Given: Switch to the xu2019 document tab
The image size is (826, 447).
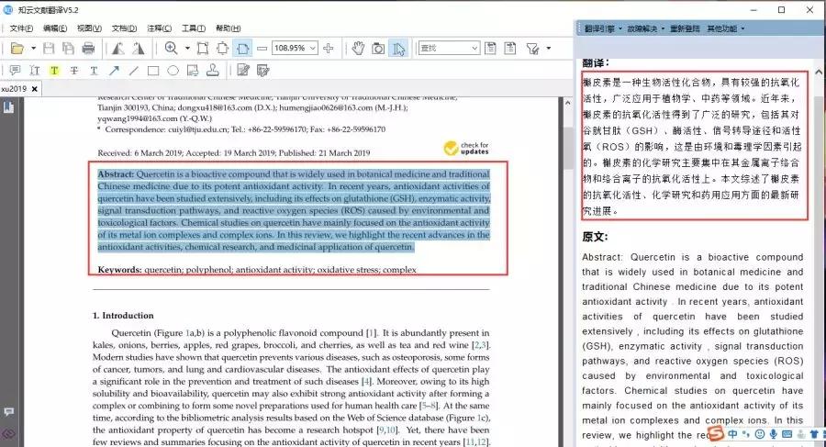Looking at the screenshot, I should (14, 88).
